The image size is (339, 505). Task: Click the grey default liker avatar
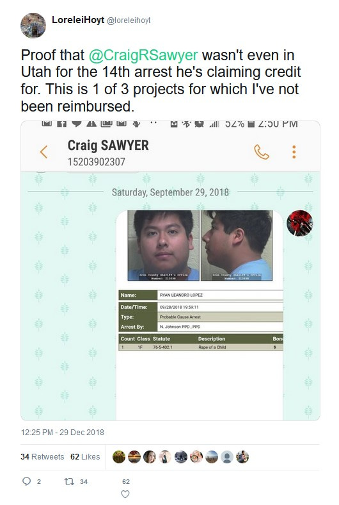tap(227, 457)
